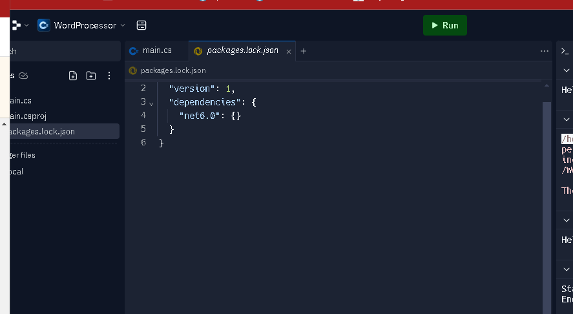Screen dimensions: 573x314
Task: Click the new folder icon in files panel
Action: point(91,76)
